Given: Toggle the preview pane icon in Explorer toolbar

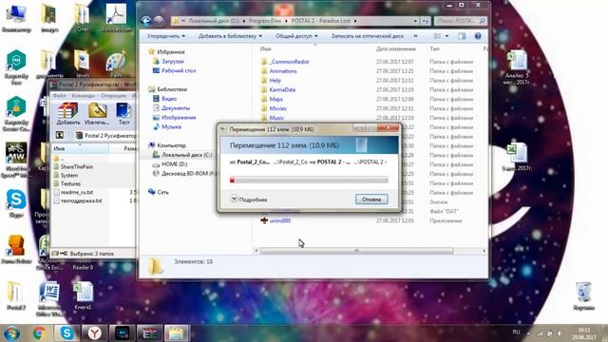Looking at the screenshot, I should (x=462, y=36).
